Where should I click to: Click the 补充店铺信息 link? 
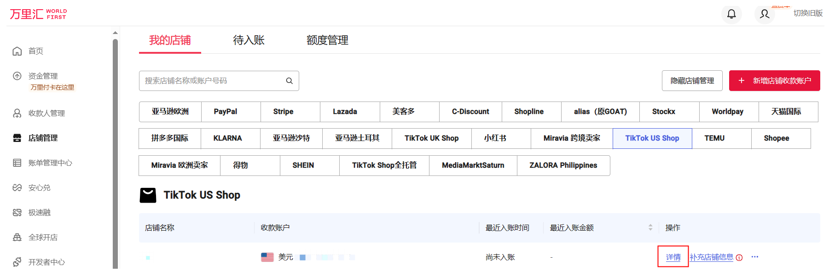pos(712,257)
